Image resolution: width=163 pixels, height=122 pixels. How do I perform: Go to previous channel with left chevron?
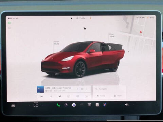(x=77, y=89)
